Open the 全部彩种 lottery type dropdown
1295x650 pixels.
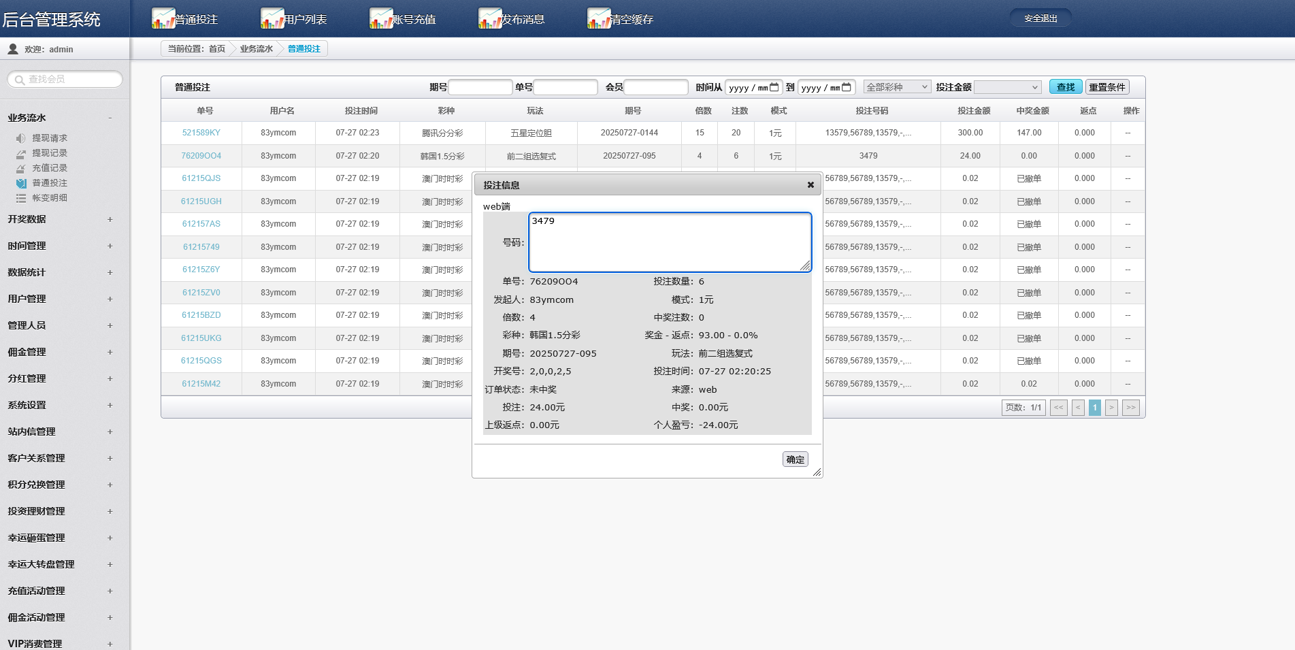(897, 87)
